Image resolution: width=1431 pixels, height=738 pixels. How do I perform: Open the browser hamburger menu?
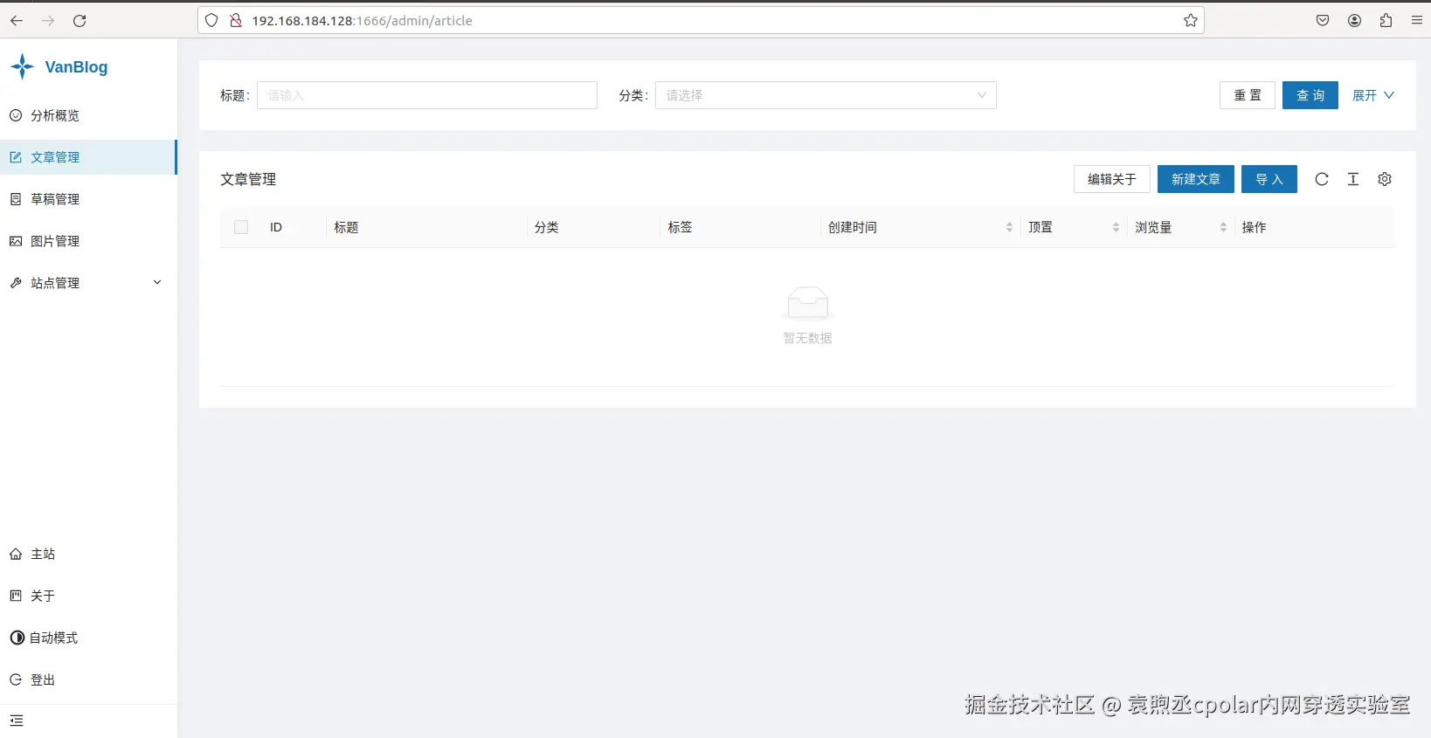(x=1417, y=20)
